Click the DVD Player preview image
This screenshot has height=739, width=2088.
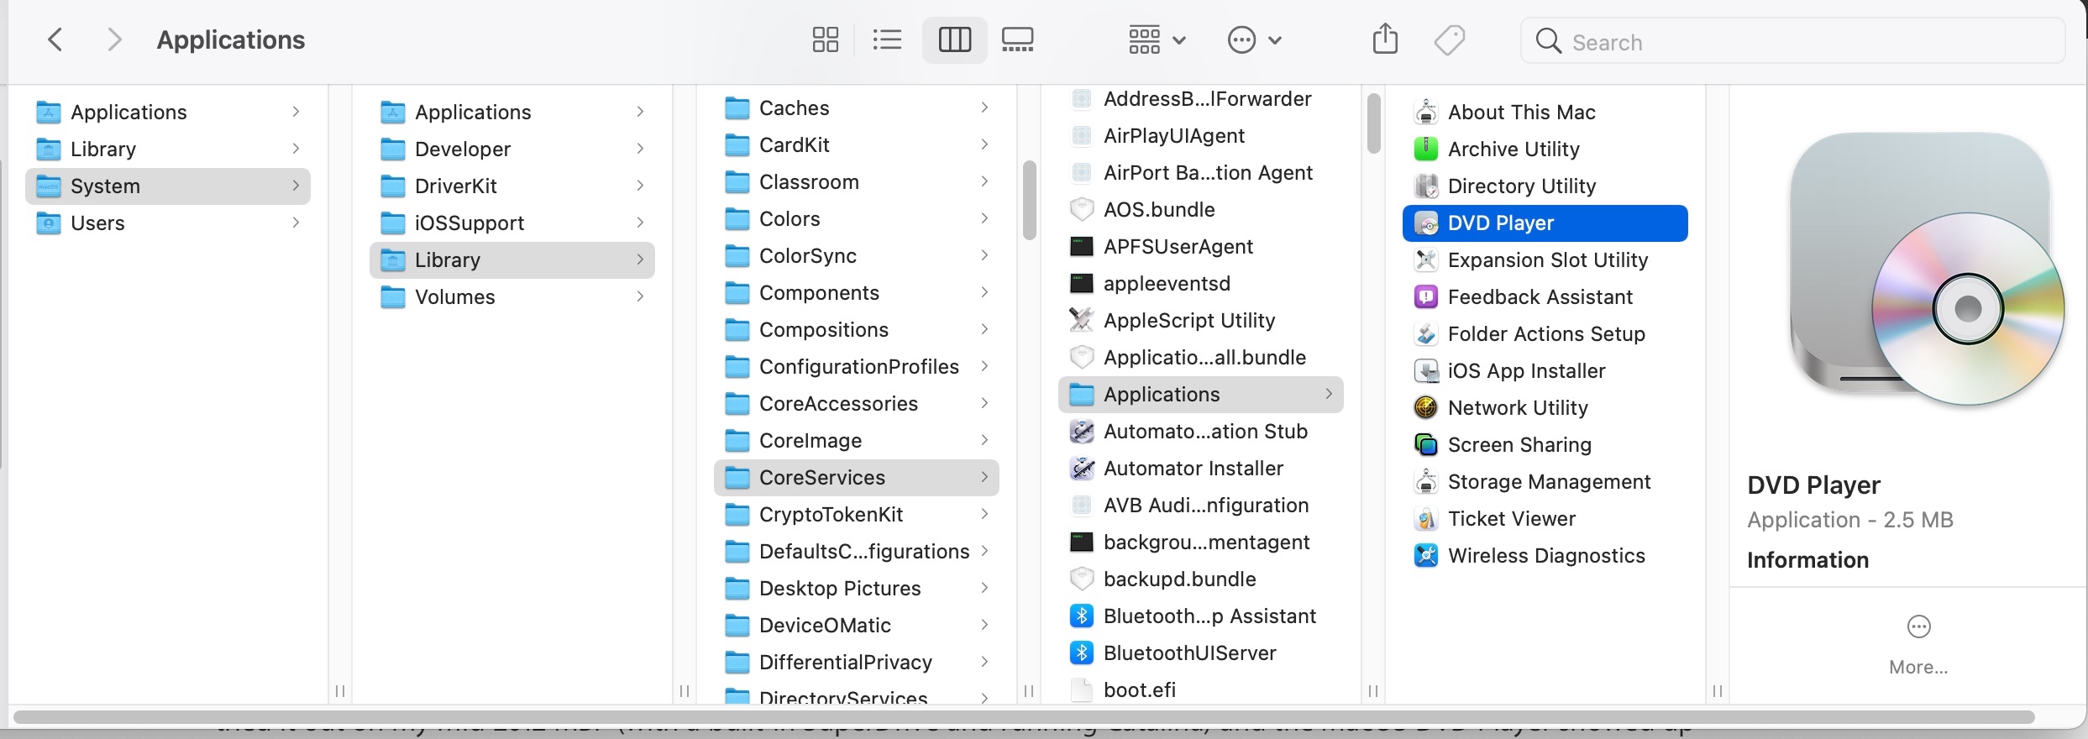click(x=1926, y=270)
